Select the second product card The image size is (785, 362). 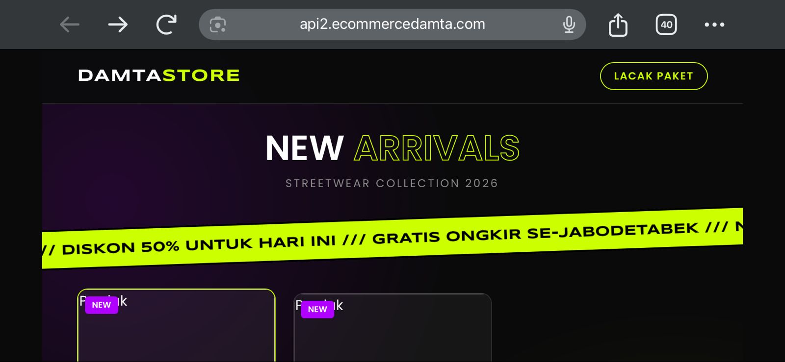pos(392,328)
